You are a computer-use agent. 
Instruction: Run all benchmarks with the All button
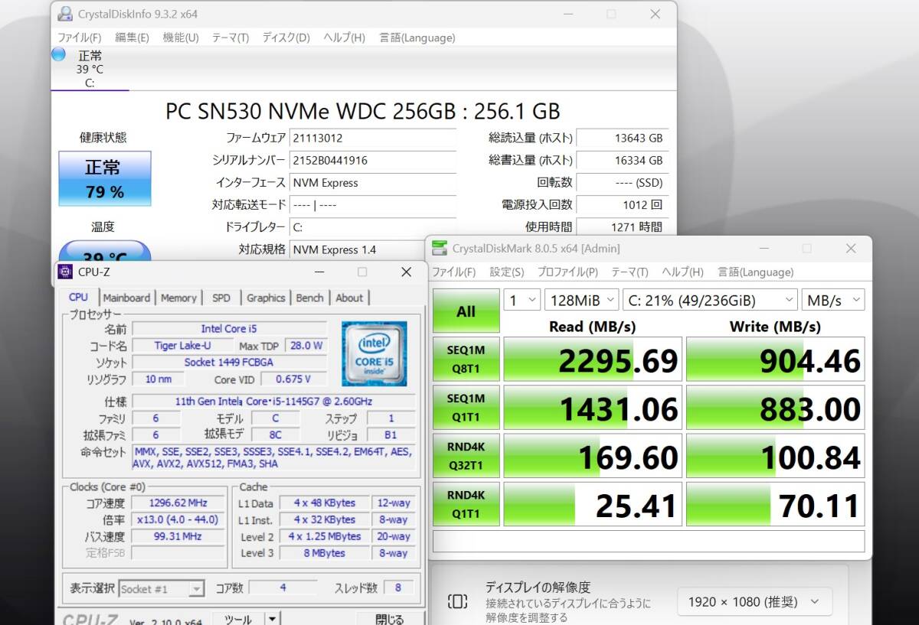pyautogui.click(x=466, y=311)
